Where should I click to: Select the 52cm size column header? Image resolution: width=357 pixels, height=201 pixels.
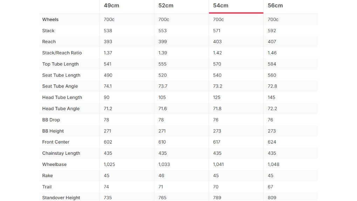(166, 6)
